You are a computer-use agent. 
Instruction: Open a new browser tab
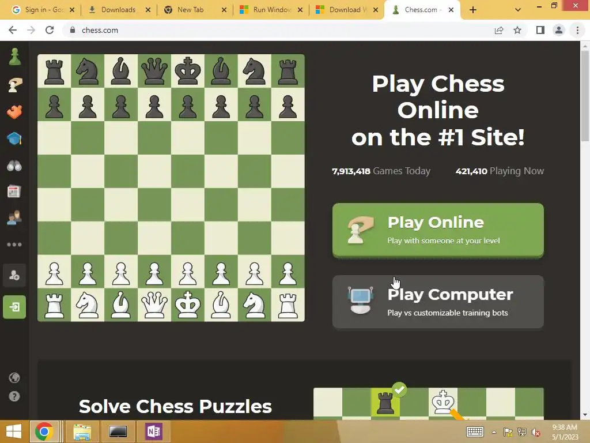(x=473, y=10)
